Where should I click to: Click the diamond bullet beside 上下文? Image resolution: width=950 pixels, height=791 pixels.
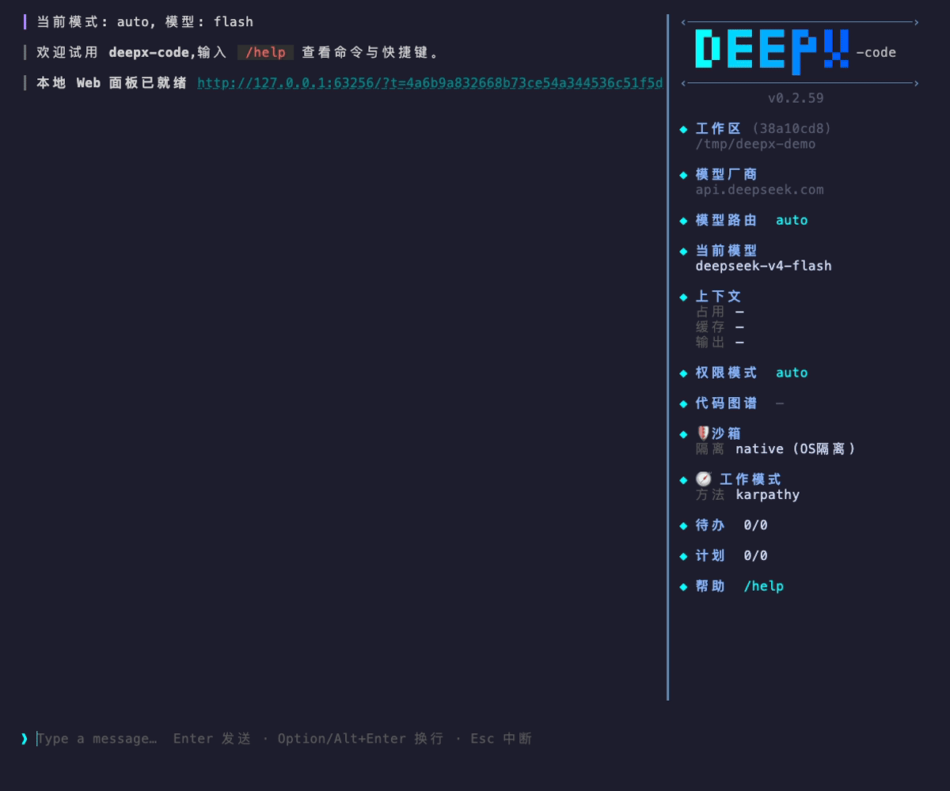click(684, 297)
